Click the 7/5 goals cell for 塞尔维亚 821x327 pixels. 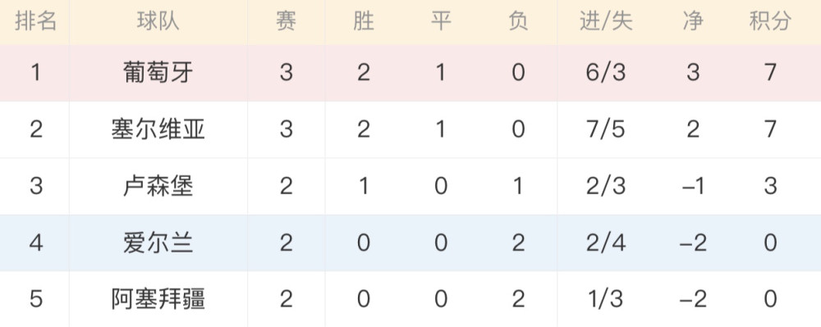point(606,129)
